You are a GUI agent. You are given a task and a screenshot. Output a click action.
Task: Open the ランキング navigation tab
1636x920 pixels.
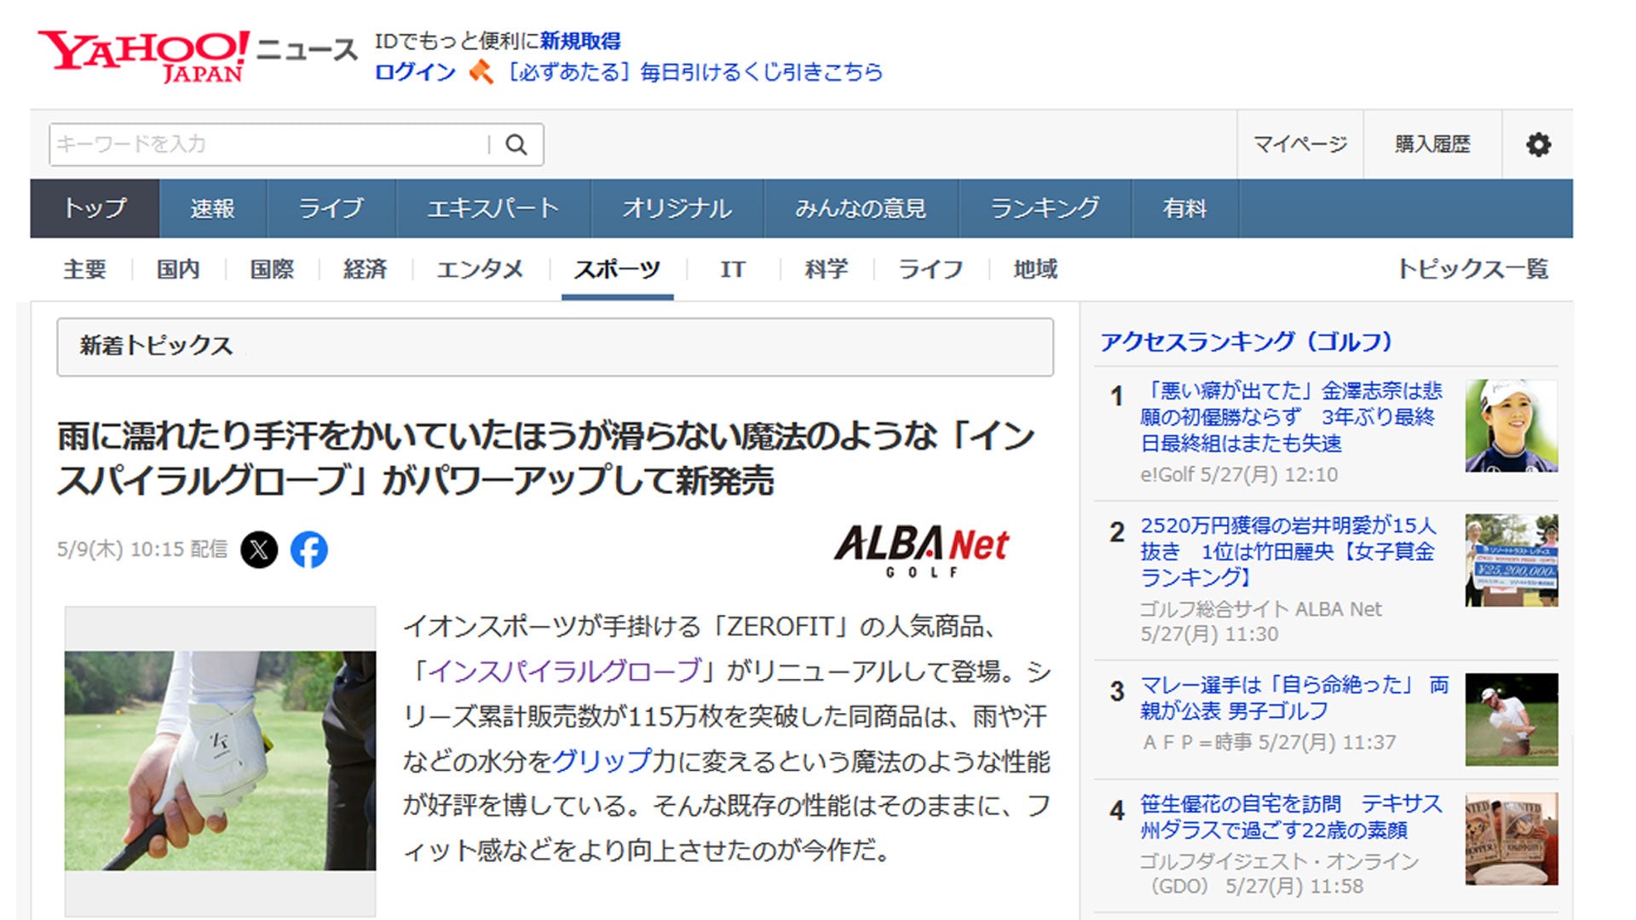[x=1045, y=209]
